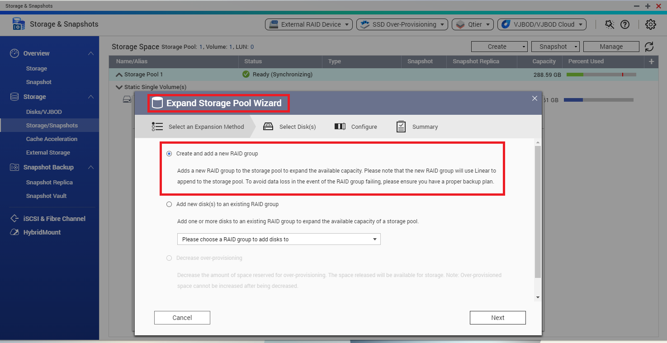Click the wizard's vertical scrollbar
Viewport: 667px width, 343px height.
pos(537,212)
